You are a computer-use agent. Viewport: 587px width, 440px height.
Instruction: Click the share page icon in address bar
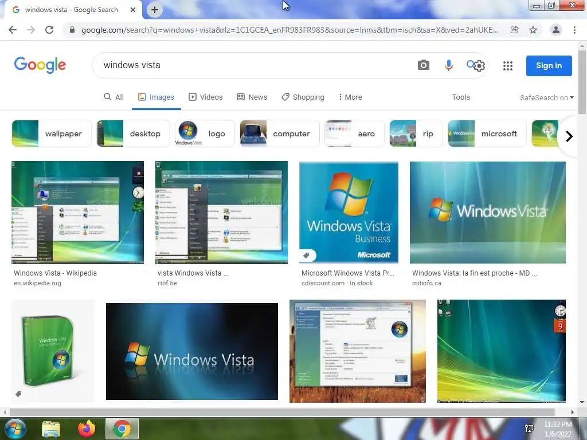pos(515,30)
